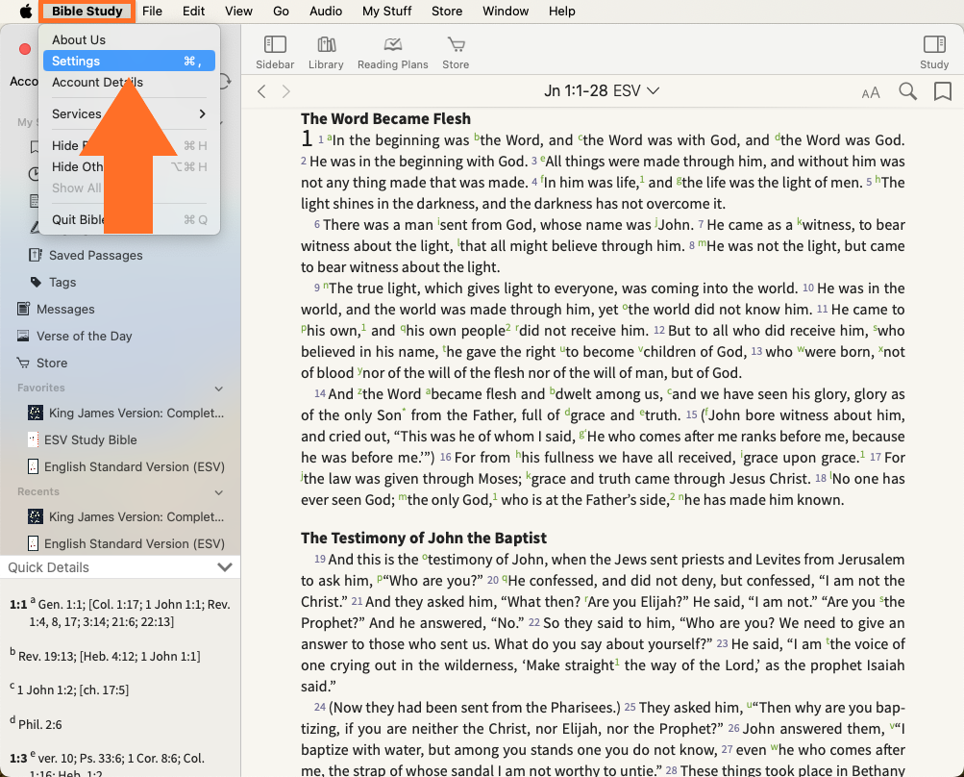The width and height of the screenshot is (964, 777).
Task: Click heading The Word Became Flesh
Action: tap(385, 118)
